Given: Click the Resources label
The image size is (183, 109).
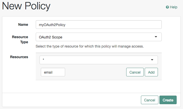Looking at the screenshot, I should click(19, 57).
